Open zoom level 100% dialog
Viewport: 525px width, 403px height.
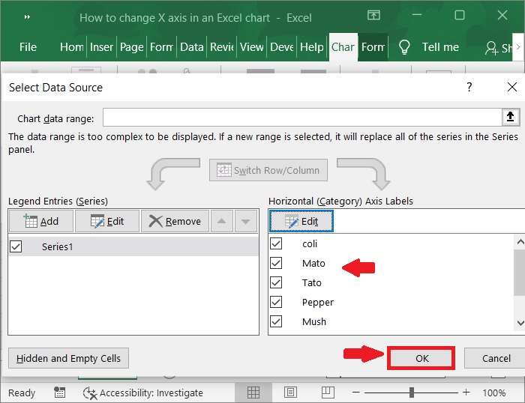click(x=493, y=393)
